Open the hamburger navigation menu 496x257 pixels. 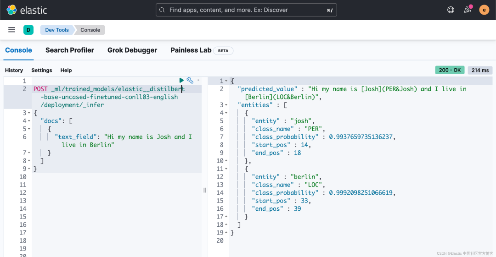(x=12, y=30)
